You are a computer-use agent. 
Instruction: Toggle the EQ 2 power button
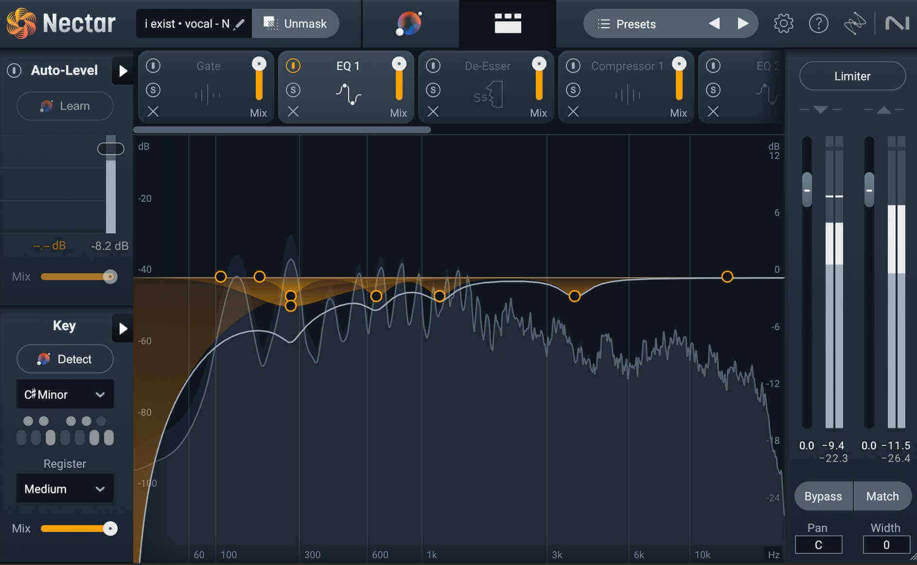713,65
